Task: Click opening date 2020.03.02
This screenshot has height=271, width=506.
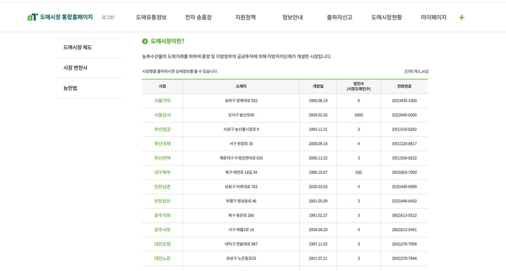Action: click(x=318, y=187)
